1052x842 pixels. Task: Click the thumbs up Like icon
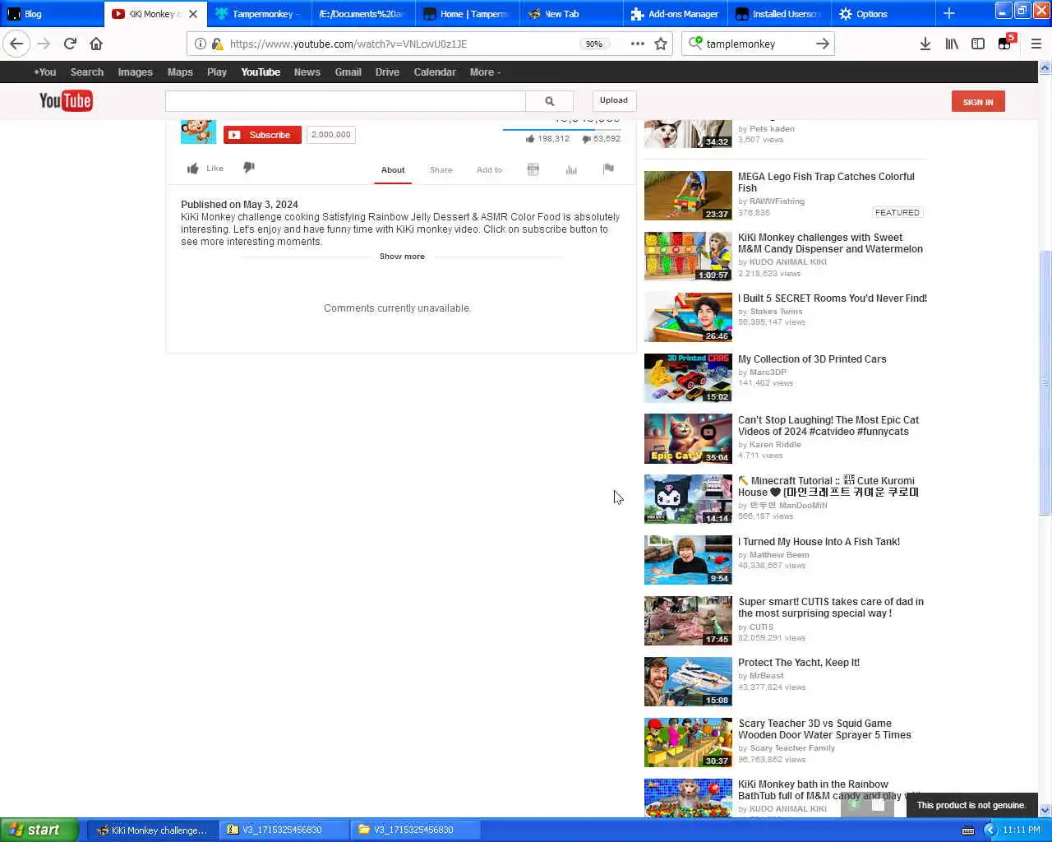(192, 169)
